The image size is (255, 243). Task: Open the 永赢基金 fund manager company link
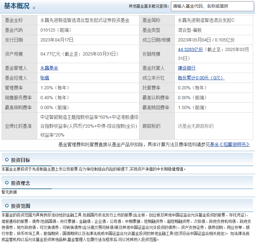click(49, 68)
